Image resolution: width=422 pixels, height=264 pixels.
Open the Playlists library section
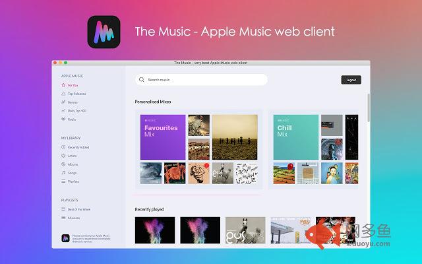pyautogui.click(x=70, y=181)
